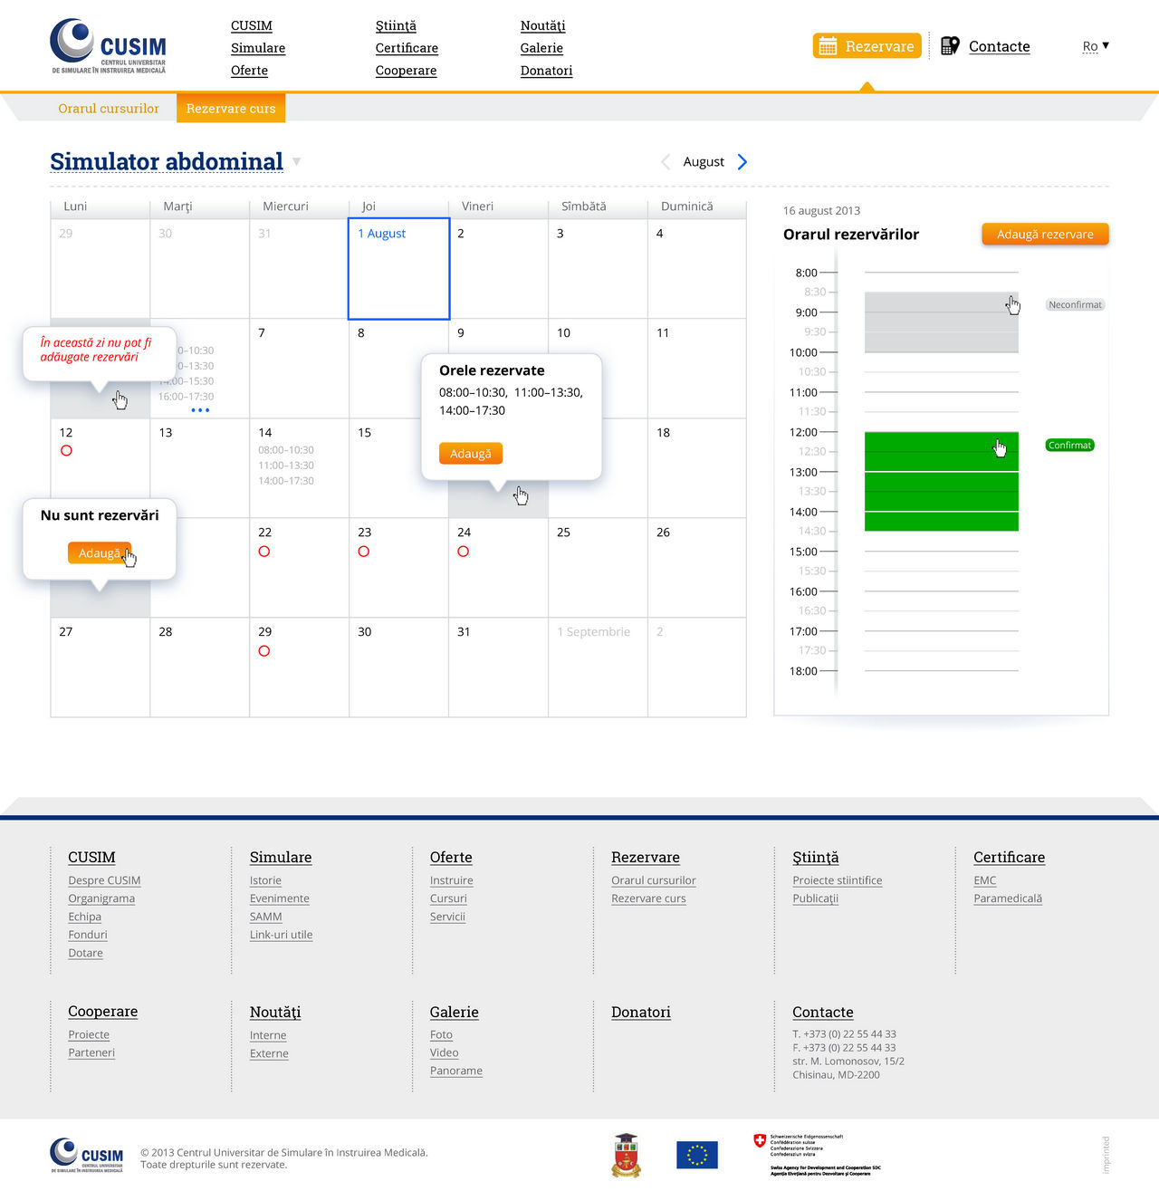Click the red circle indicator on August 12
The image size is (1159, 1191).
(66, 450)
